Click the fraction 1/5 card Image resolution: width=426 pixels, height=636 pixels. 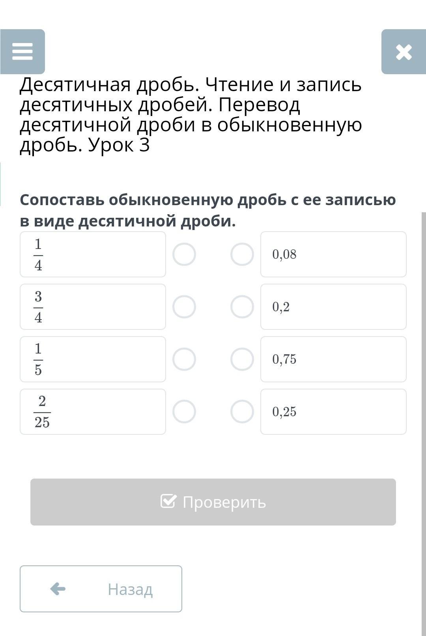[x=93, y=359]
